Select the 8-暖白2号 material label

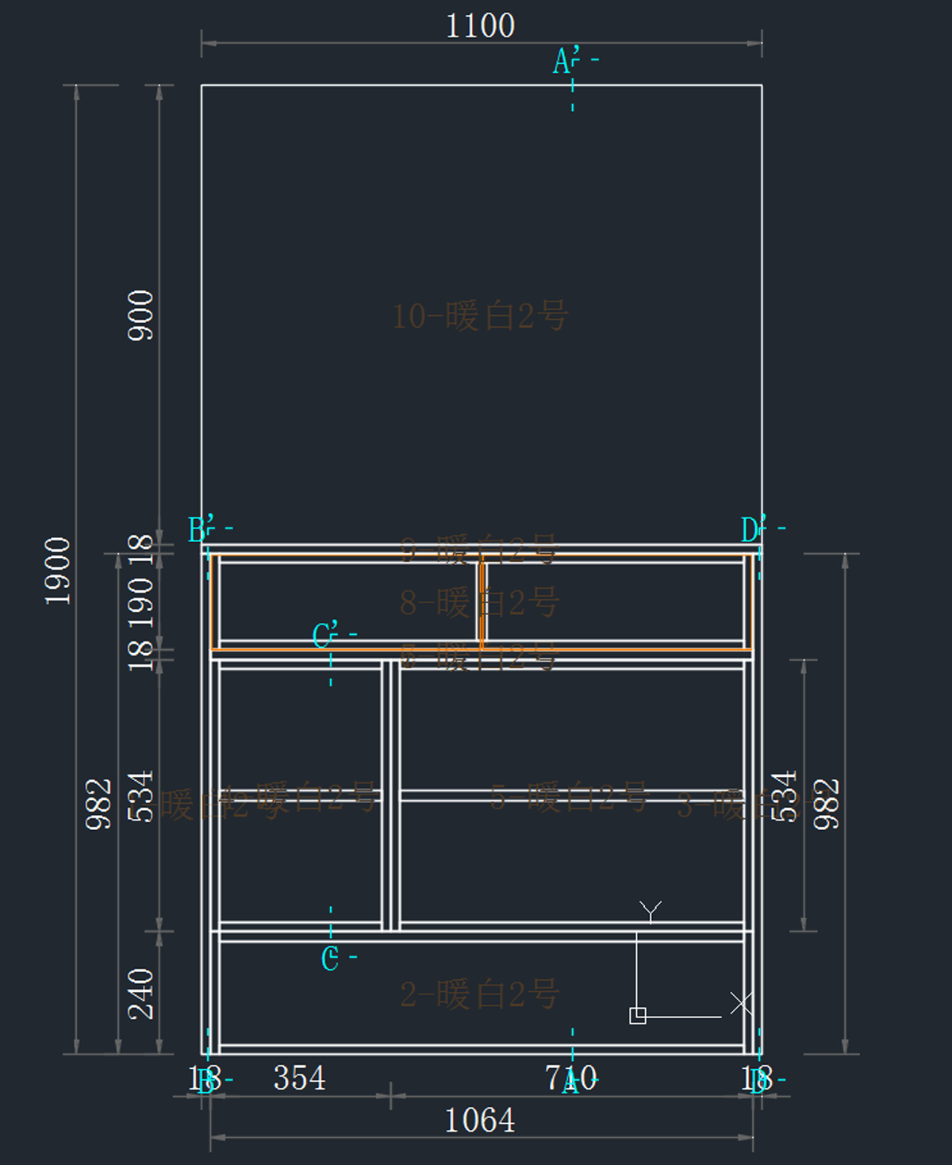(x=479, y=602)
